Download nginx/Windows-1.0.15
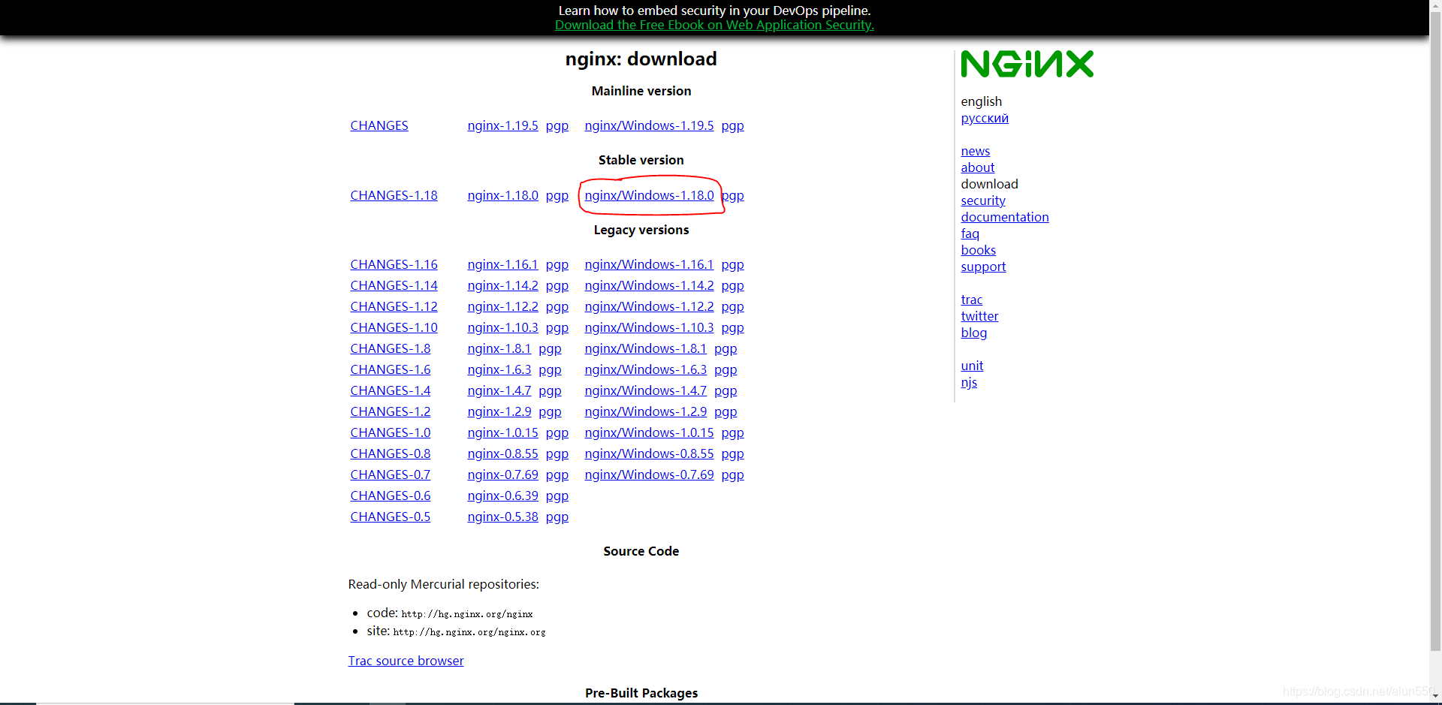1442x705 pixels. click(649, 432)
